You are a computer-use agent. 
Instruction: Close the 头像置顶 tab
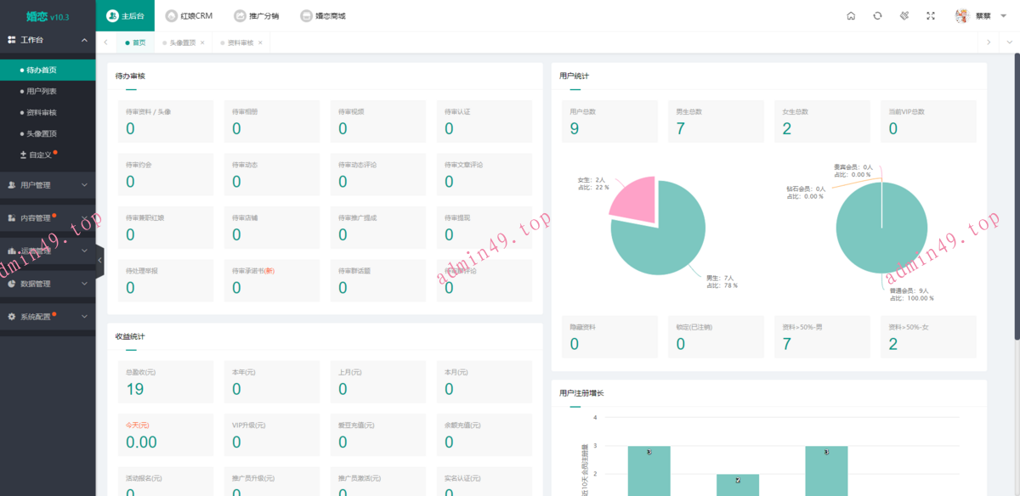click(x=202, y=42)
